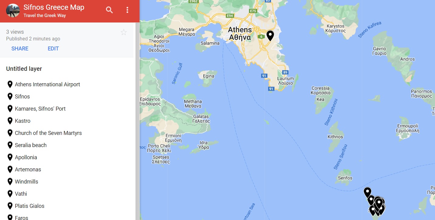This screenshot has width=435, height=220.
Task: Click the SHARE button
Action: (20, 49)
